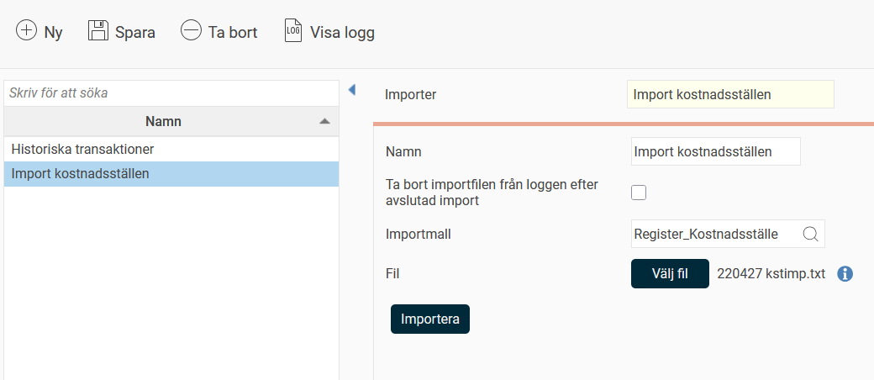Click the highlighted Importer field at top

pyautogui.click(x=730, y=94)
